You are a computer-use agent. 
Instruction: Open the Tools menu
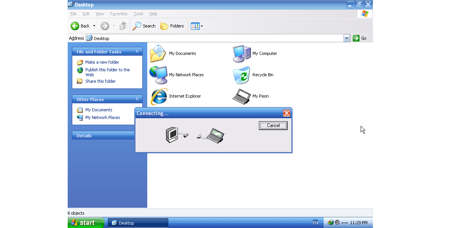click(x=138, y=14)
